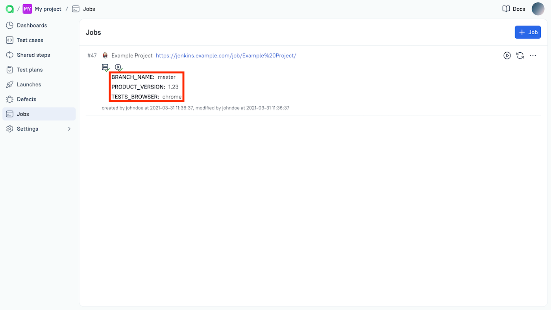551x310 pixels.
Task: Navigate to Launches via the sidebar
Action: (x=30, y=84)
